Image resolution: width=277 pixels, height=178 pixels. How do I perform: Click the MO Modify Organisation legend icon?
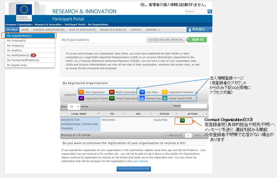point(112,92)
